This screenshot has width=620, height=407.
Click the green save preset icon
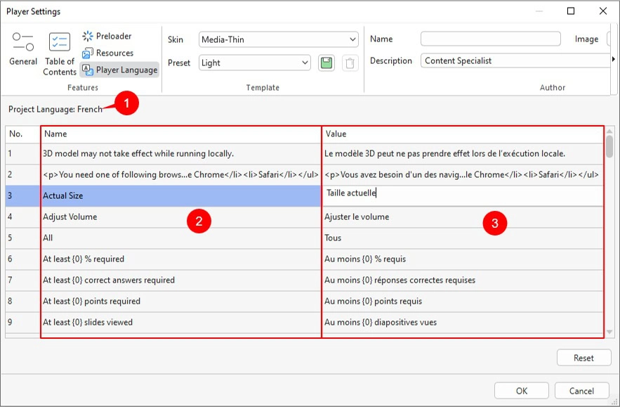point(326,63)
